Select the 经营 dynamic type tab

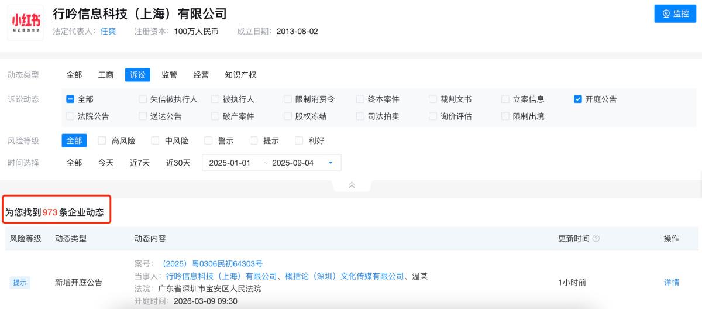pos(201,75)
